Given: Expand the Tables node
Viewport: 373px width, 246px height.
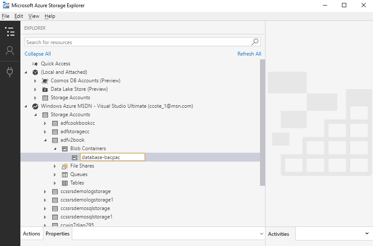Looking at the screenshot, I should [x=55, y=183].
